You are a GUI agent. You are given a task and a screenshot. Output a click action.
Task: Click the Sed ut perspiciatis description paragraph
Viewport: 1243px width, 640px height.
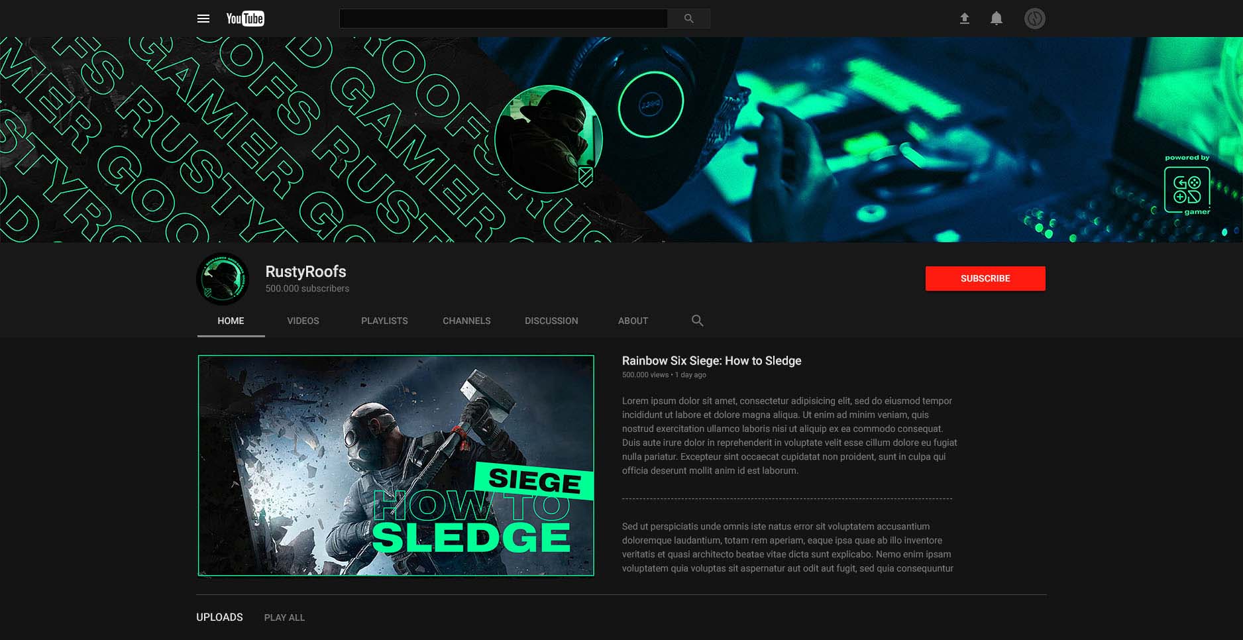click(x=788, y=547)
